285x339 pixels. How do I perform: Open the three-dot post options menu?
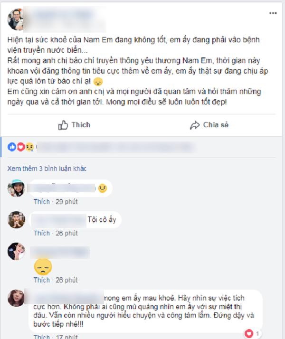(273, 13)
